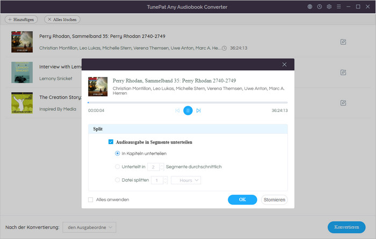Click Inspired By Media author text

click(x=57, y=109)
